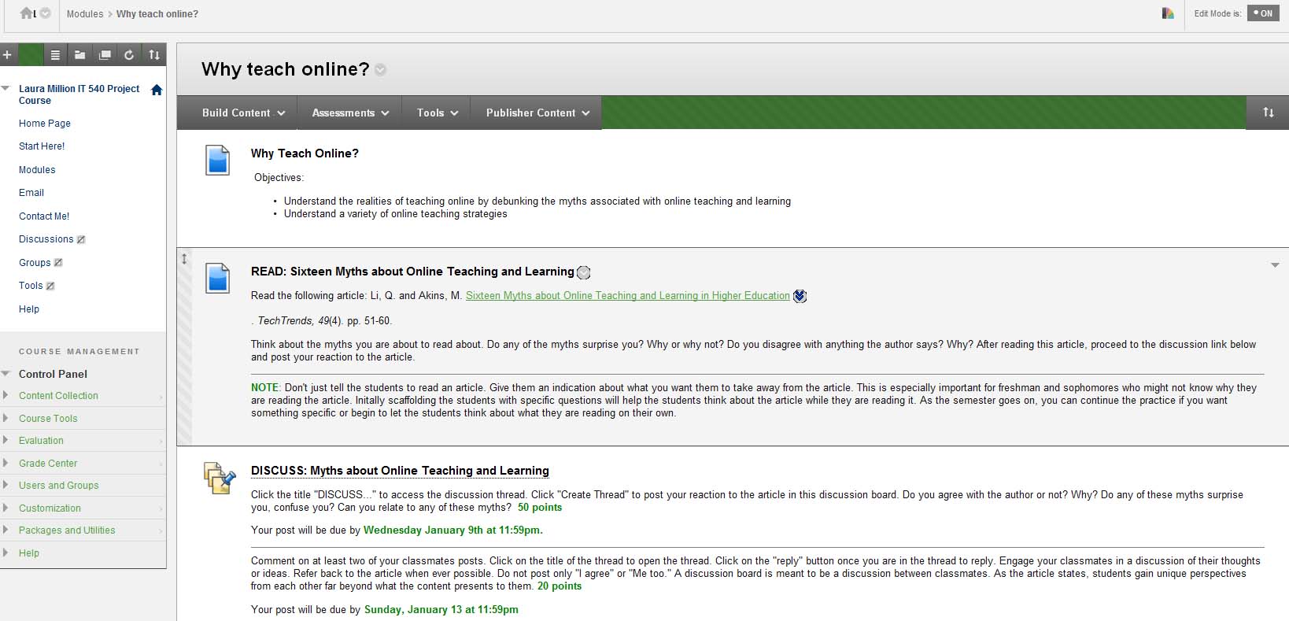Refresh the course menu
This screenshot has width=1289, height=621.
coord(129,55)
